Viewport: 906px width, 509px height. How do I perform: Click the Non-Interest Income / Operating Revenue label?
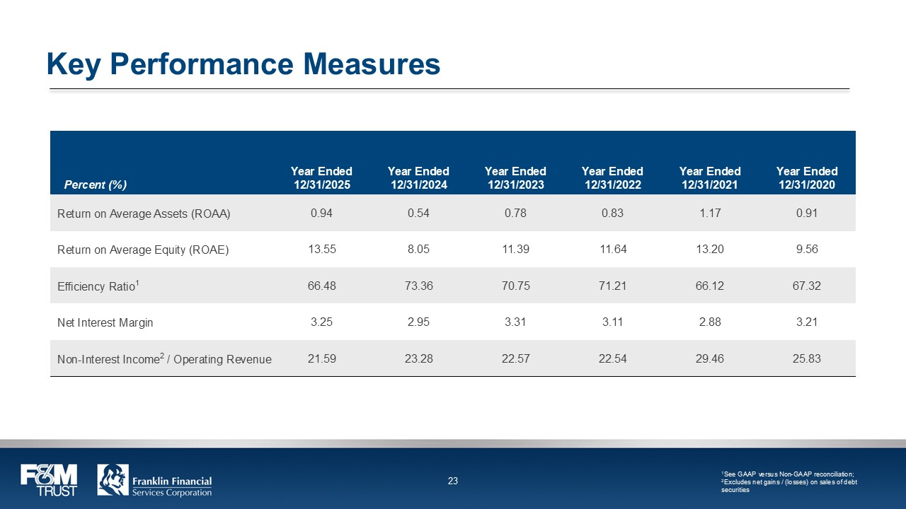coord(164,359)
